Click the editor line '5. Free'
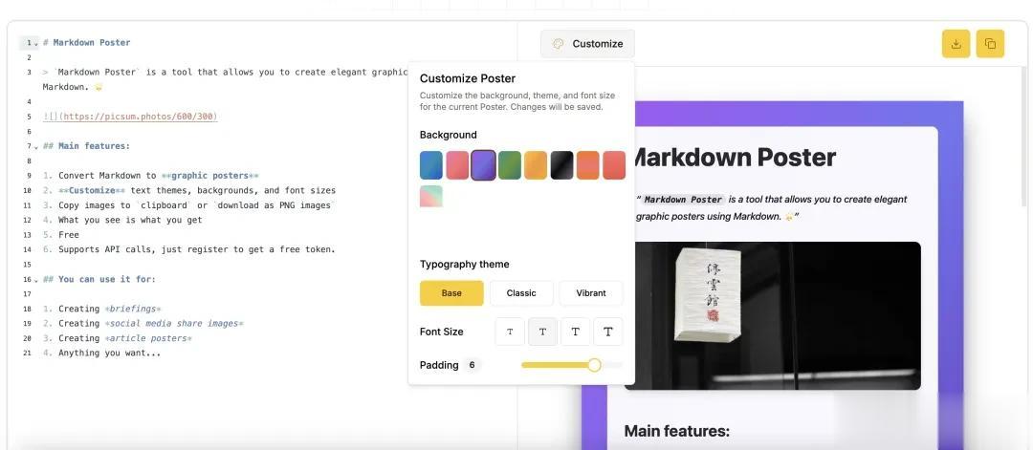Viewport: 1033px width, 450px height. [60, 235]
